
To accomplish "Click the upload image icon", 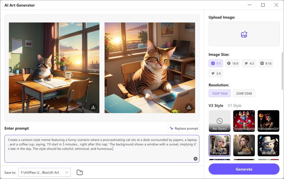I will (x=244, y=34).
